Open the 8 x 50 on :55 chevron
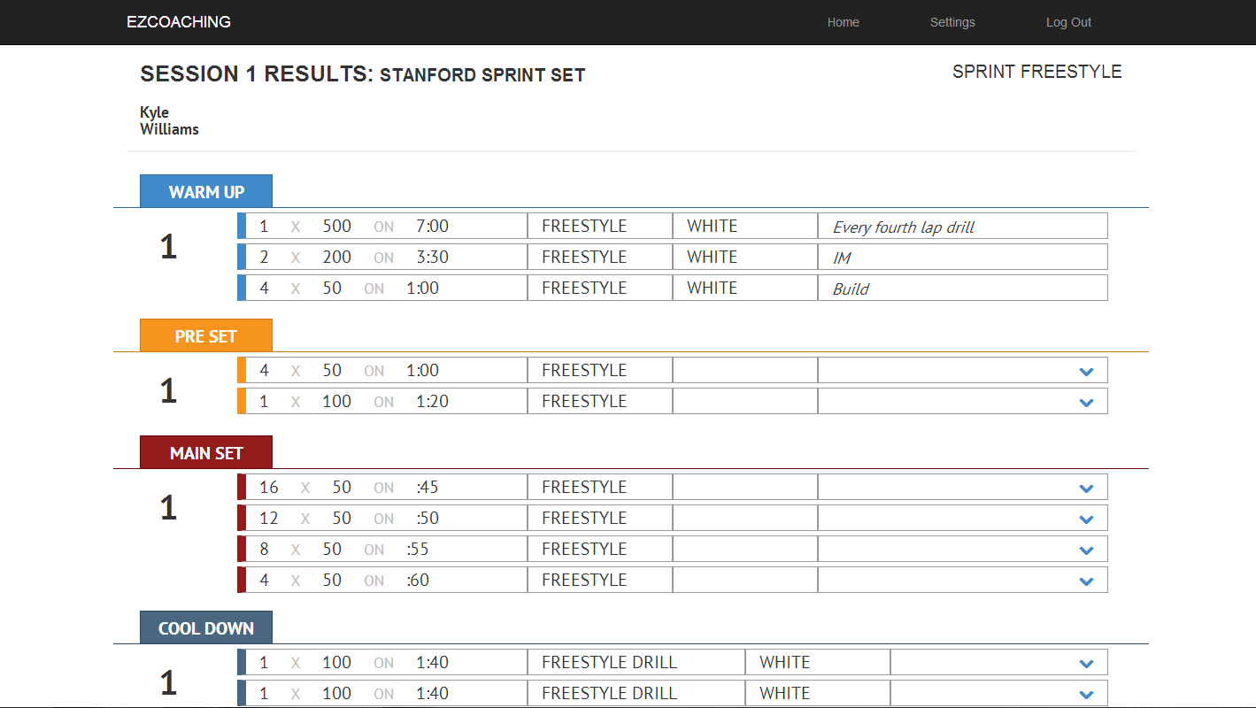This screenshot has height=708, width=1256. tap(1086, 550)
